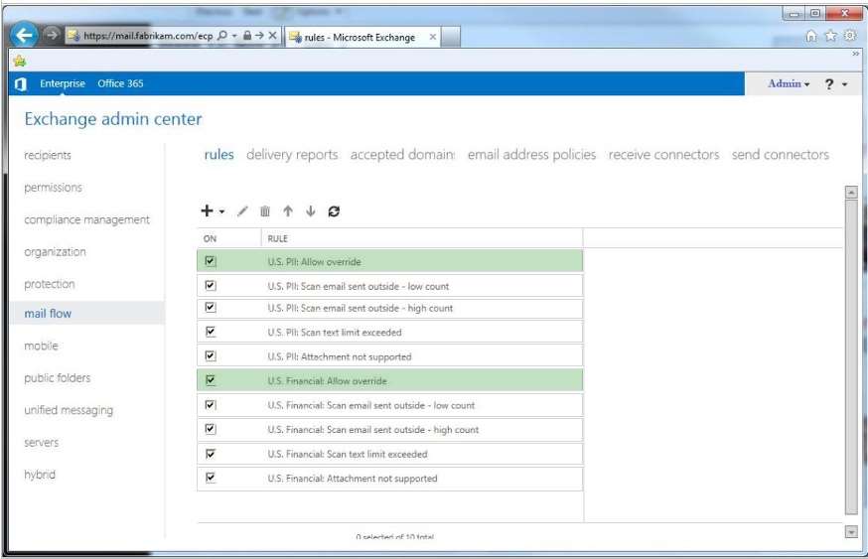
Task: Toggle U.S. PII: Allow override checkbox
Action: (x=211, y=261)
